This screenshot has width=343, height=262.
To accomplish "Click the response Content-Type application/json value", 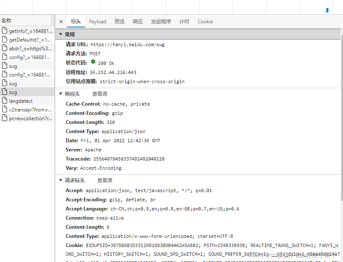I will [123, 131].
